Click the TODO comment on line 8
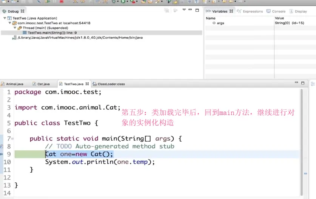This screenshot has width=316, height=199. pyautogui.click(x=109, y=146)
